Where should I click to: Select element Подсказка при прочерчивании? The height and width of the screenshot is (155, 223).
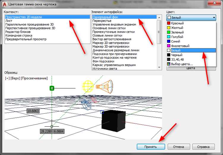(125, 54)
